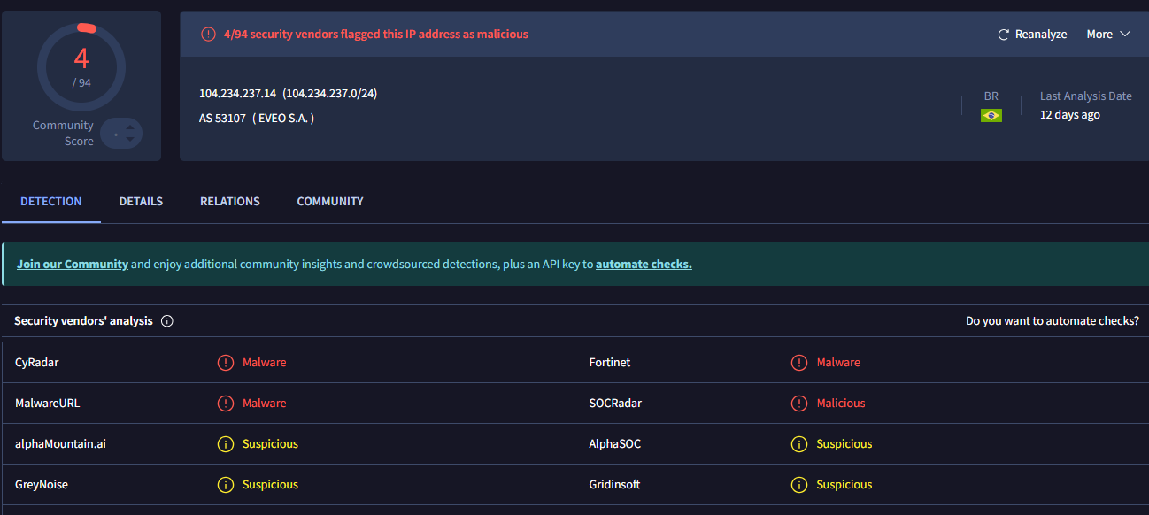The image size is (1149, 515).
Task: Click the red alert icon in the banner
Action: [208, 35]
